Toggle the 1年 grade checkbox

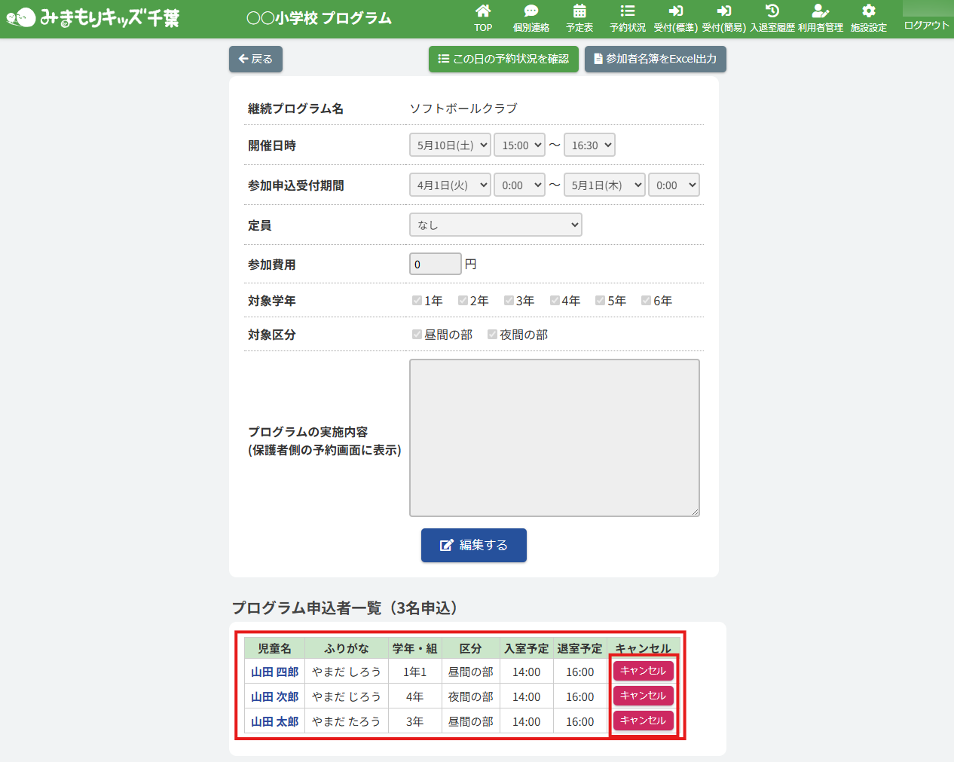click(417, 301)
